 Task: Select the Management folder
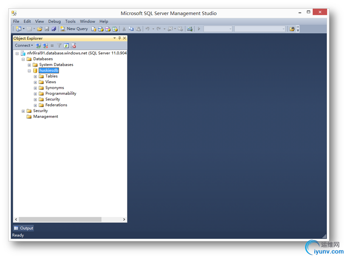pos(46,117)
